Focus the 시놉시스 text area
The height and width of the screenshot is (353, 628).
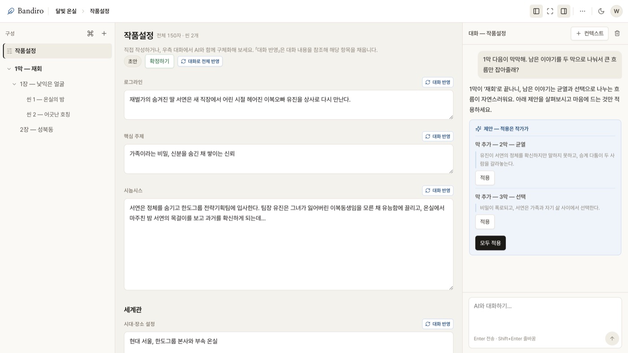288,244
